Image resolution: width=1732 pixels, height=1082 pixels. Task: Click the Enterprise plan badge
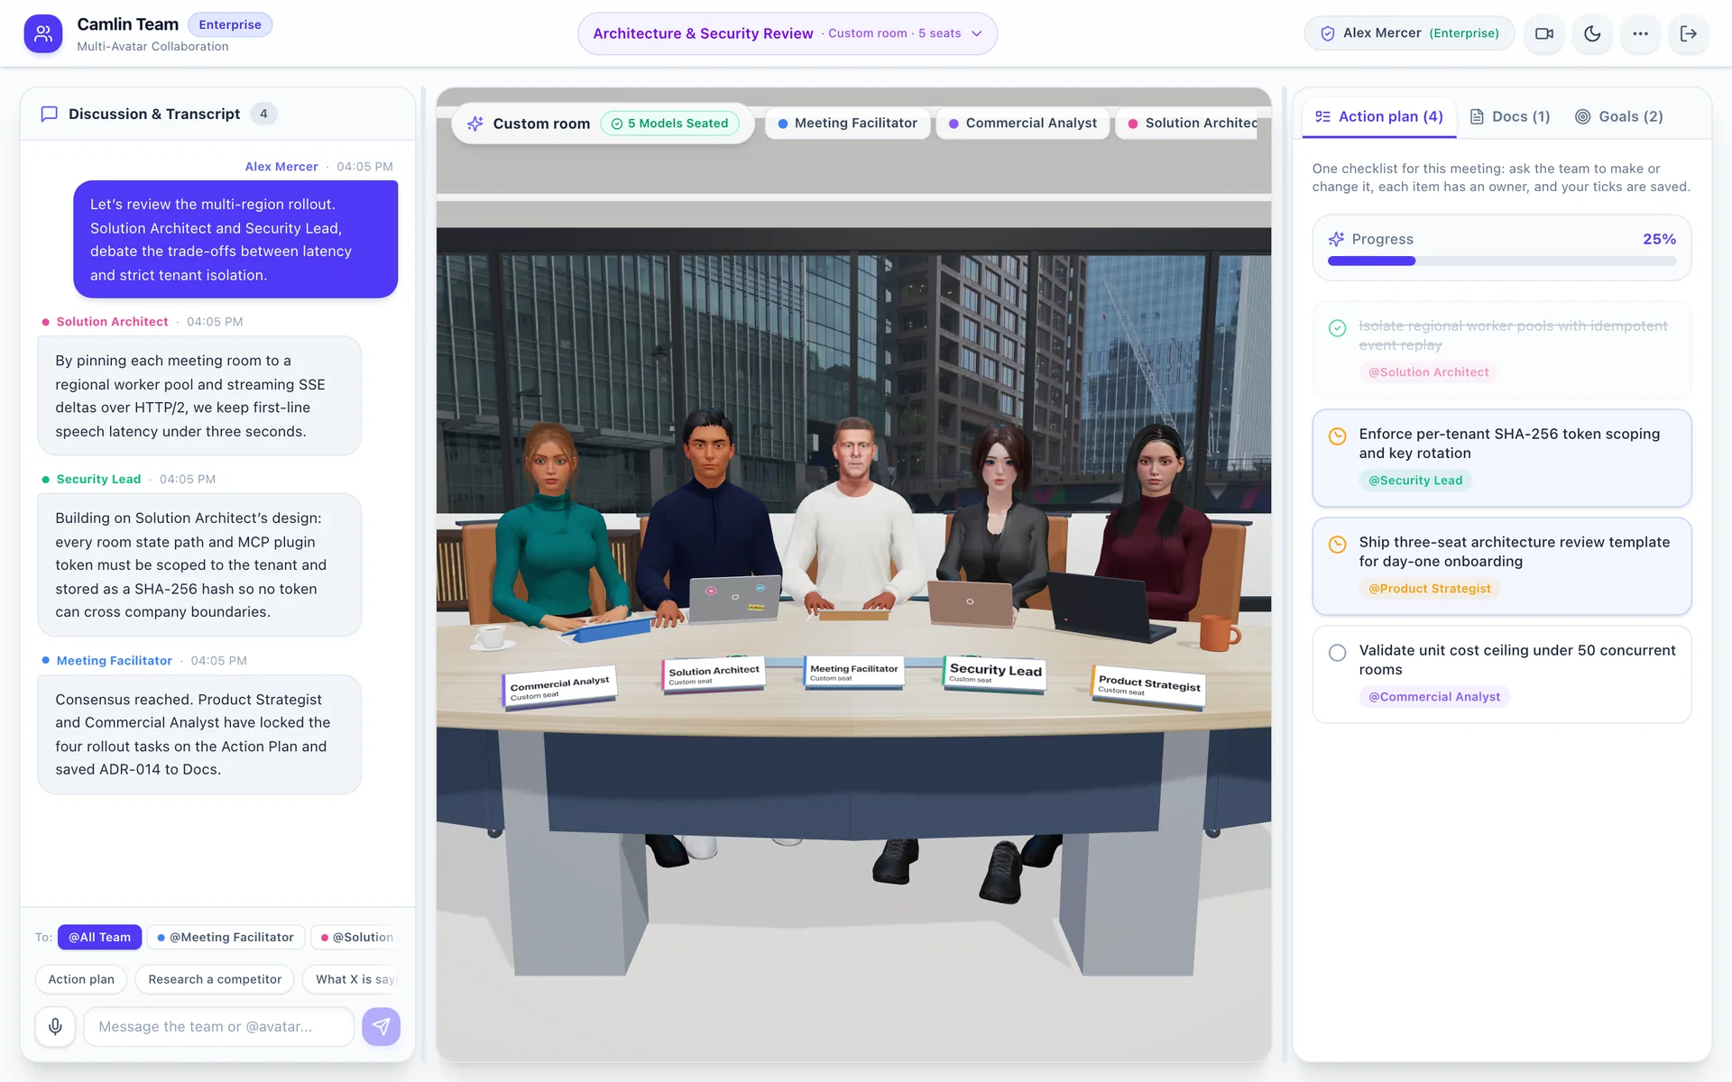click(230, 24)
